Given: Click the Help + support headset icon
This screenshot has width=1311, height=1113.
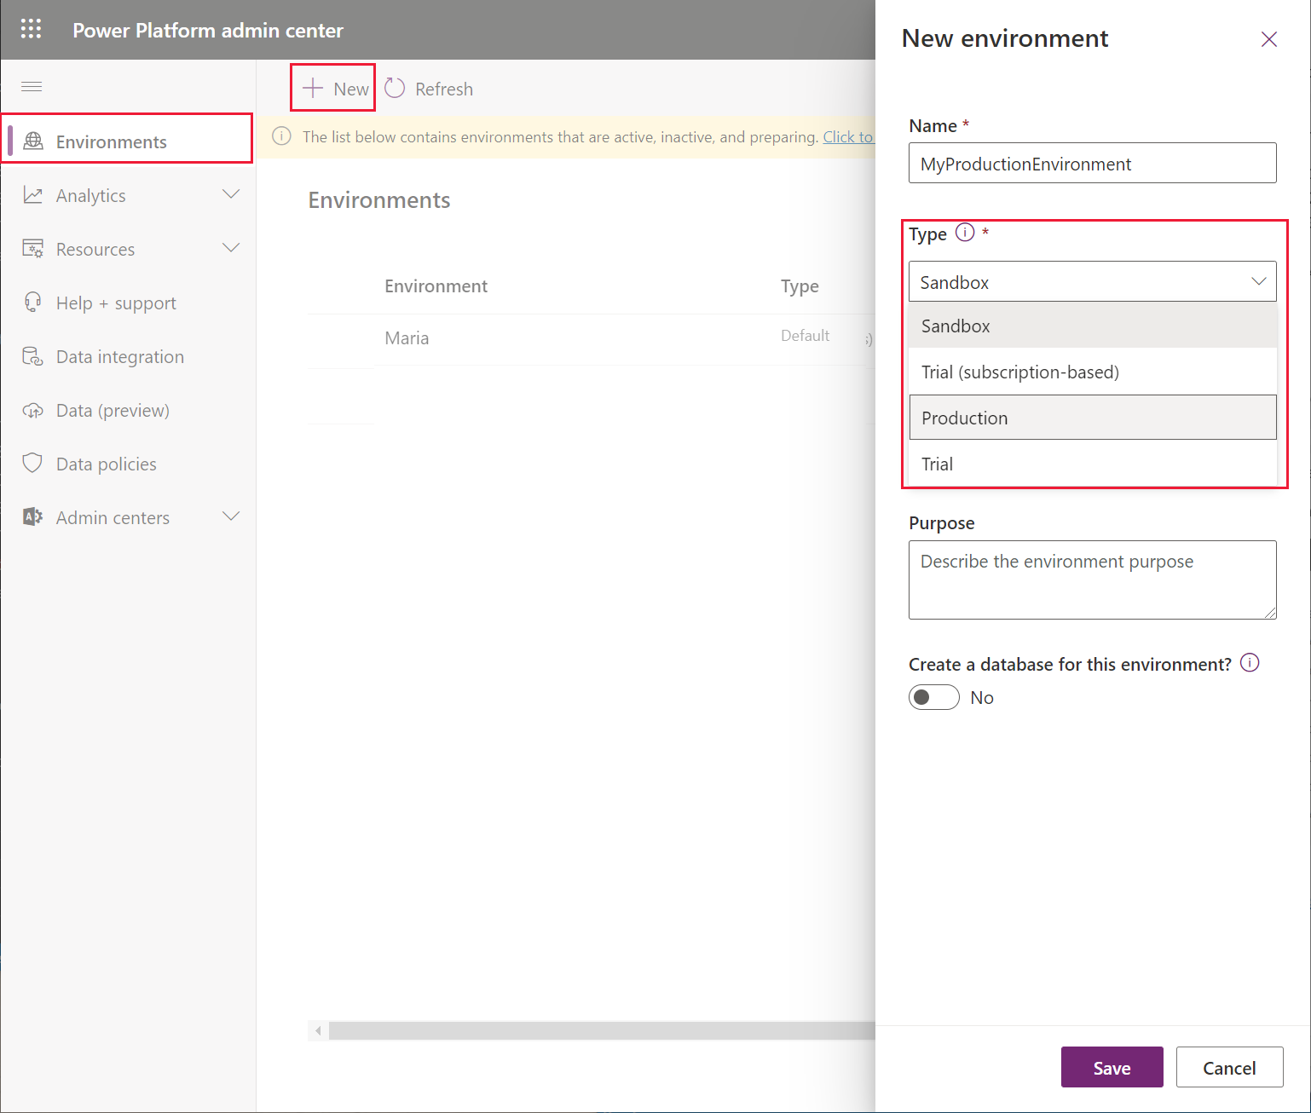Looking at the screenshot, I should point(33,303).
